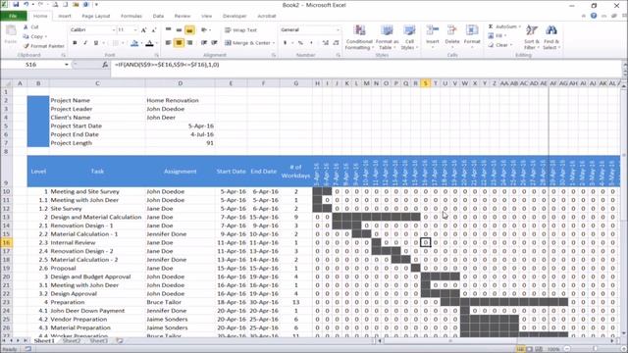628x353 pixels.
Task: Switch to the Developer tab
Action: pos(235,16)
